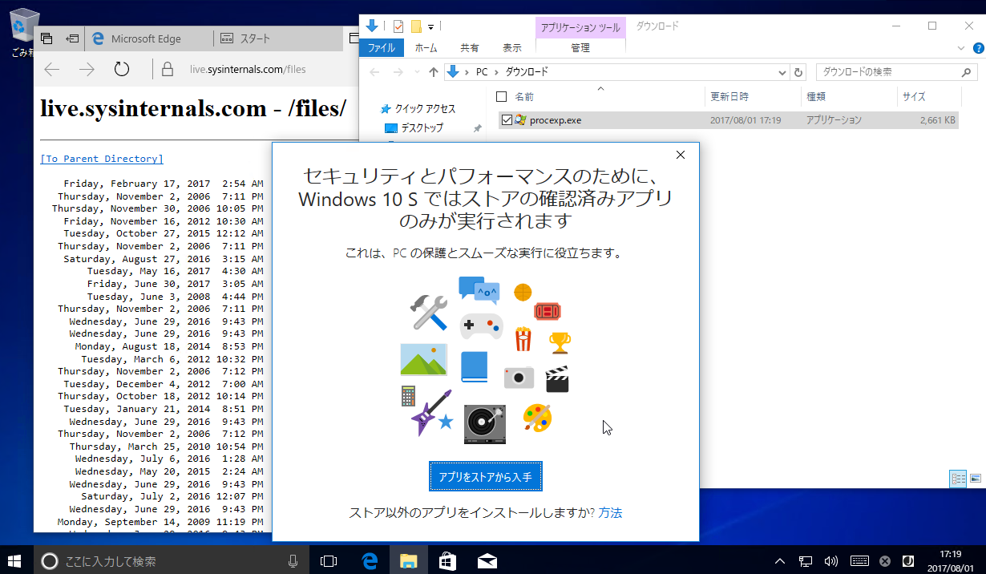Click New Folder icon in Explorer quick access toolbar
This screenshot has height=574, width=986.
(x=416, y=26)
